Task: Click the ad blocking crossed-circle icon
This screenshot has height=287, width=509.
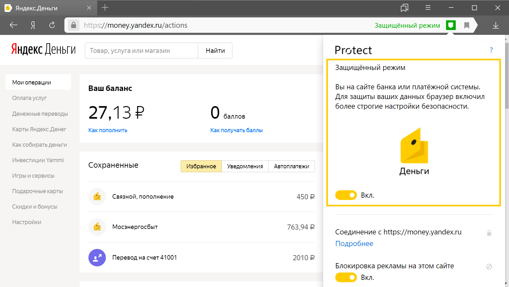Action: pos(489,267)
